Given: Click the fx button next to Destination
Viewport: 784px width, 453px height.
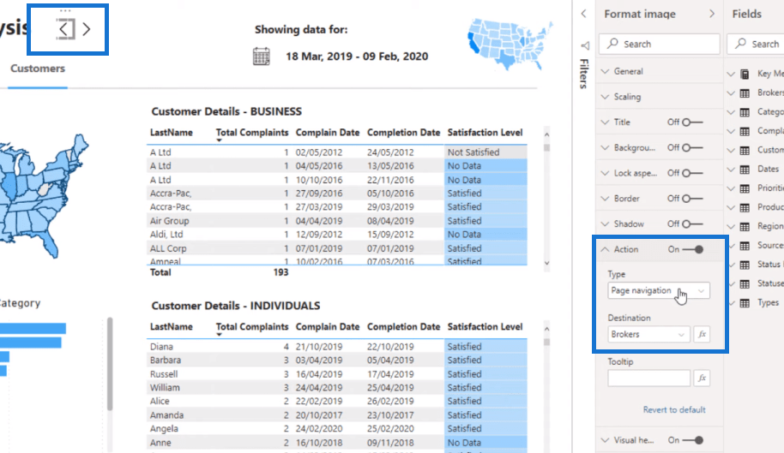Looking at the screenshot, I should click(x=702, y=334).
